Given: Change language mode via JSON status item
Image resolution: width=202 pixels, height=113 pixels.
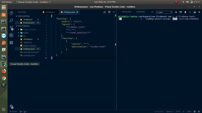Looking at the screenshot, I should tap(189, 111).
